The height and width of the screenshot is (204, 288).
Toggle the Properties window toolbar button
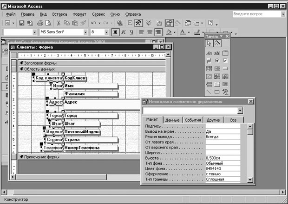[x=169, y=23]
